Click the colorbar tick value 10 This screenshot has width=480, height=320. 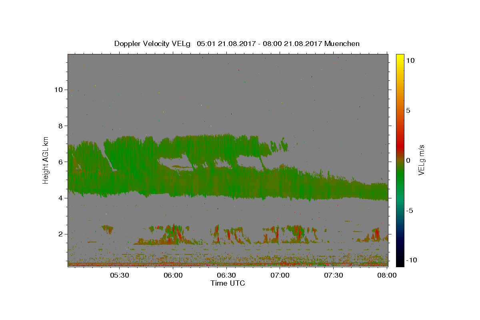coord(410,60)
